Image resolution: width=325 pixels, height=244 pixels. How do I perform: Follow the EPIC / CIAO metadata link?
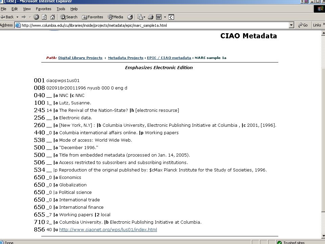click(x=169, y=58)
